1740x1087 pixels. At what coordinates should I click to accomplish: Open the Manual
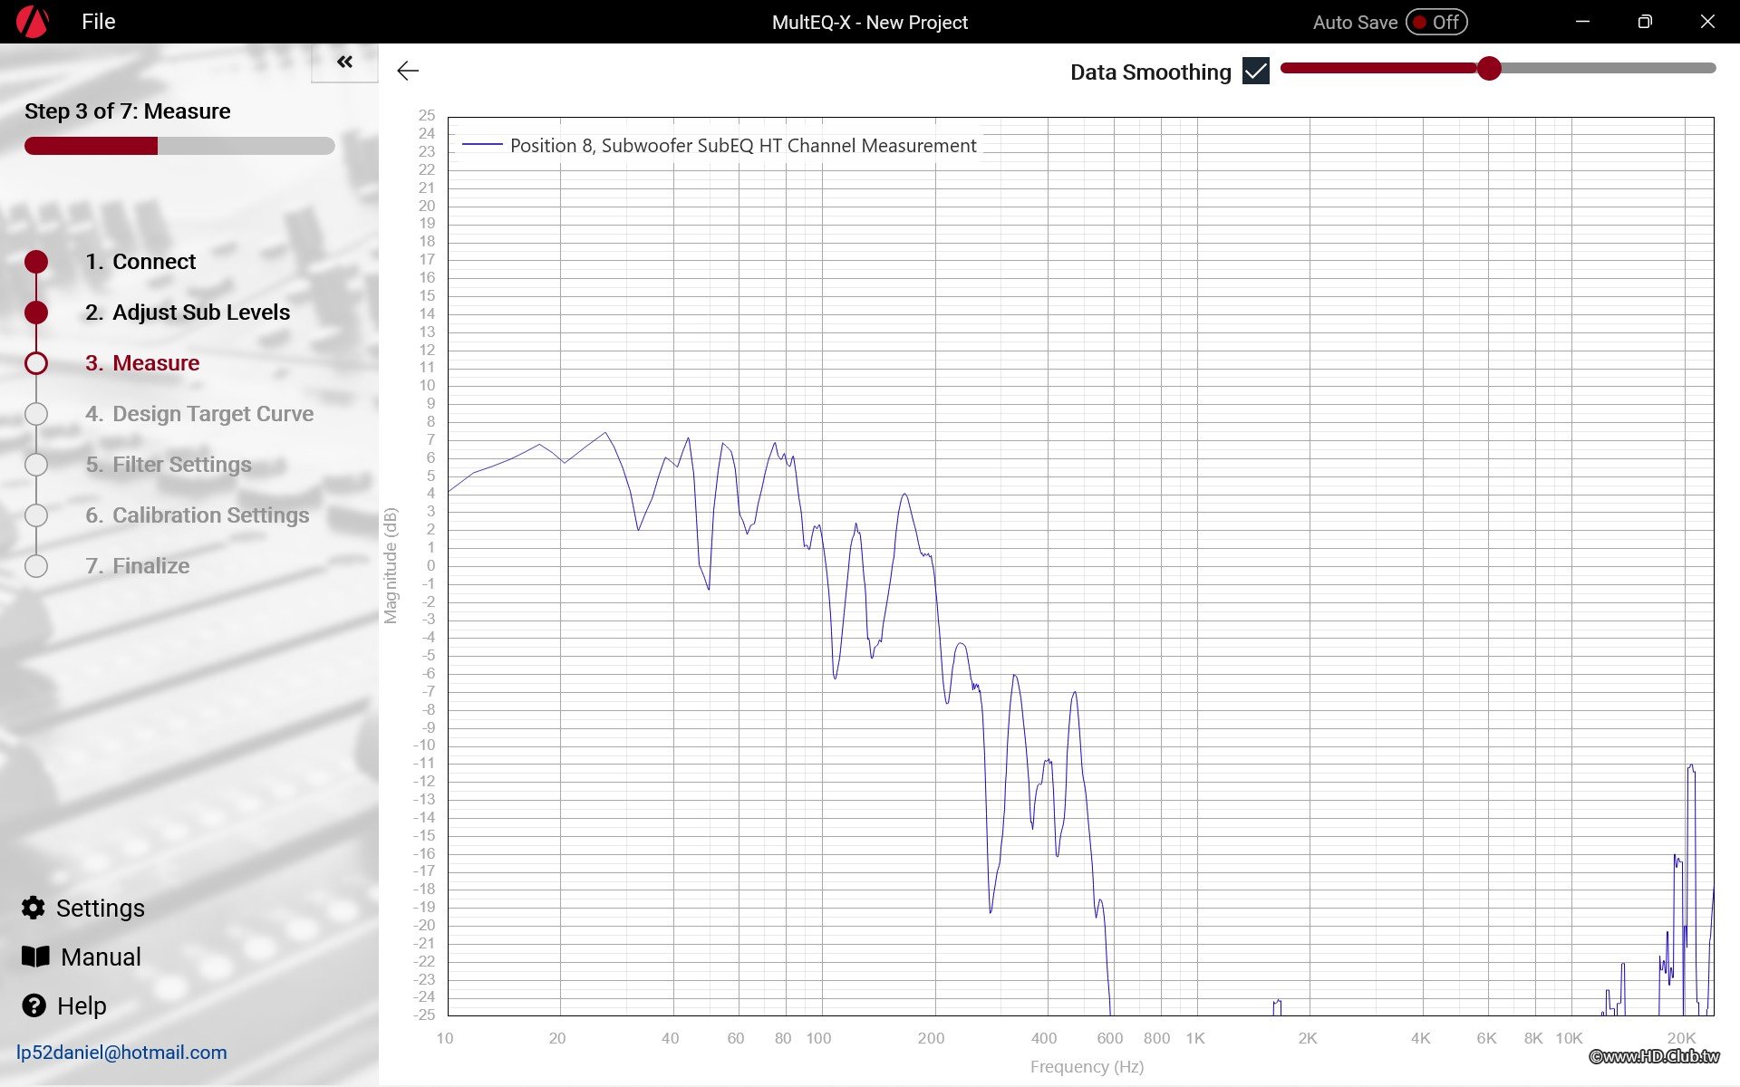tap(101, 957)
